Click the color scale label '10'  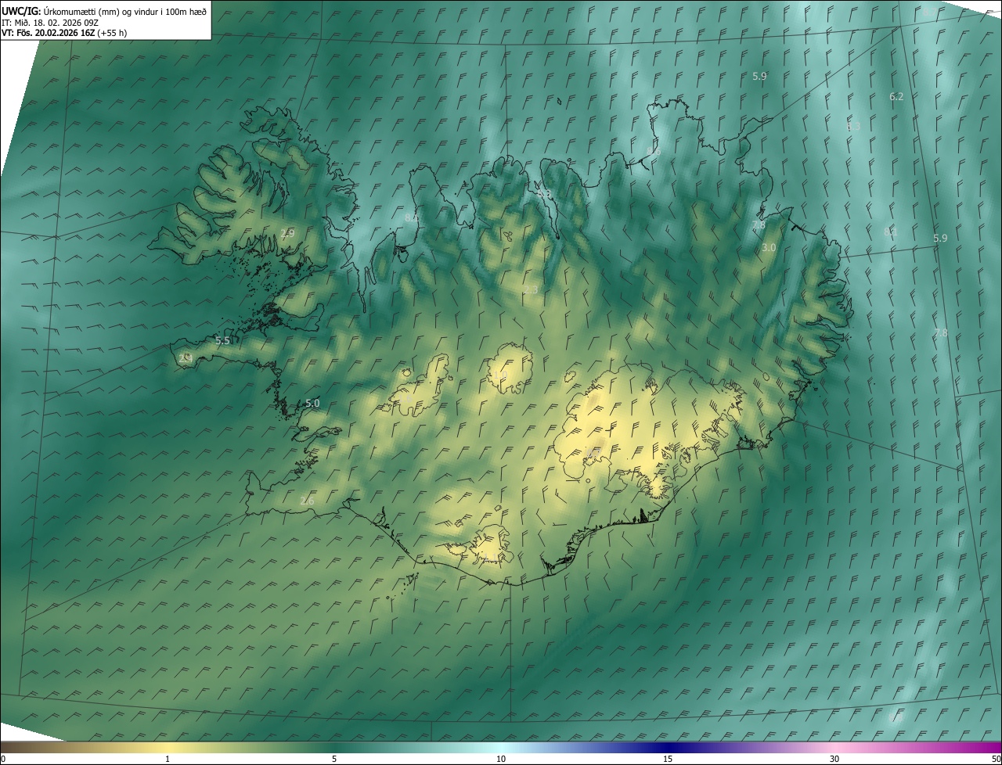pyautogui.click(x=501, y=759)
